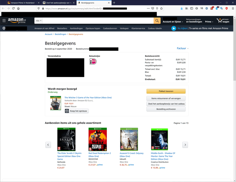Click Pakket traceren button

166,91
